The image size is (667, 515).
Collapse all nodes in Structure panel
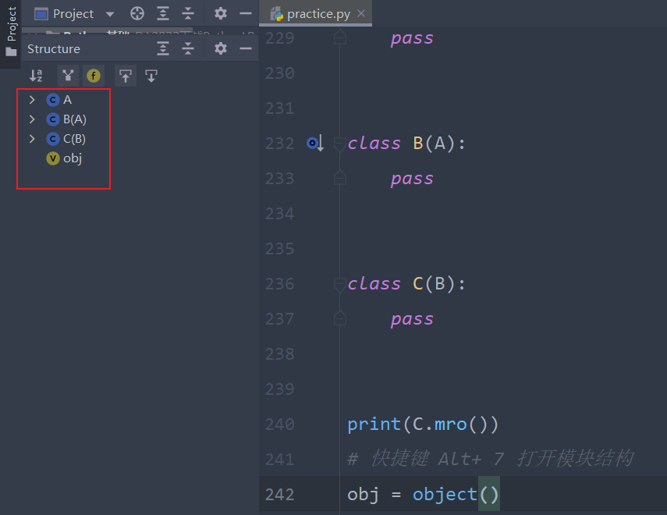(x=187, y=48)
